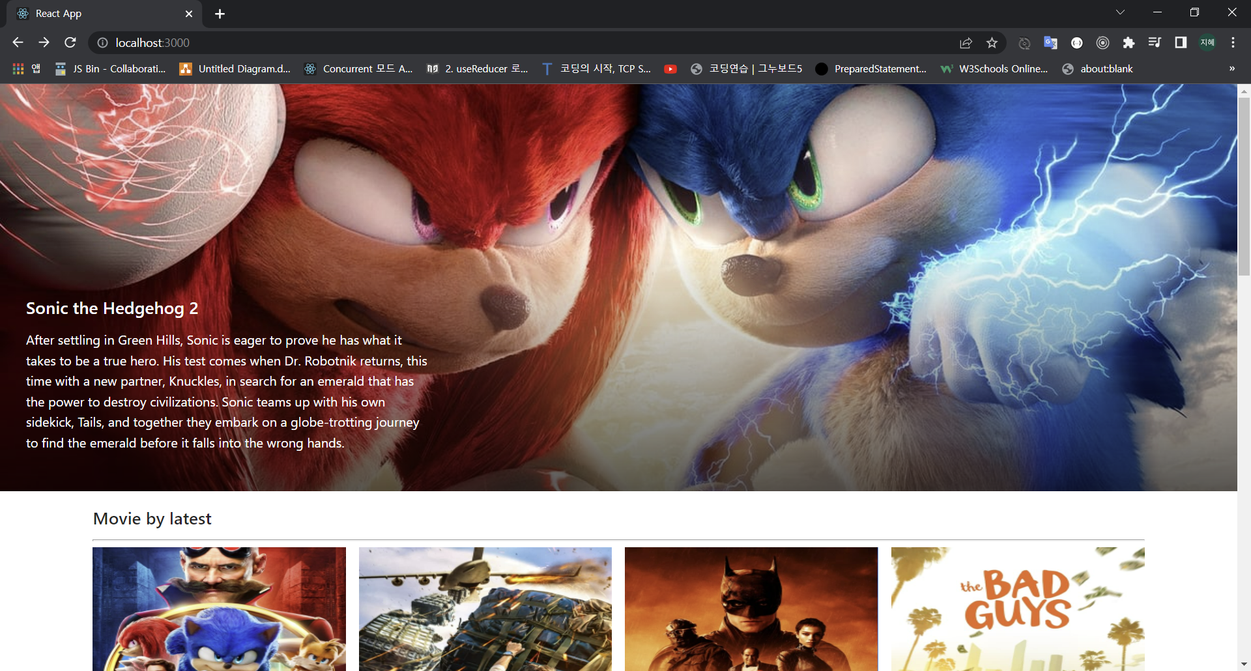1251x671 pixels.
Task: Open the media control playlist icon
Action: point(1155,42)
